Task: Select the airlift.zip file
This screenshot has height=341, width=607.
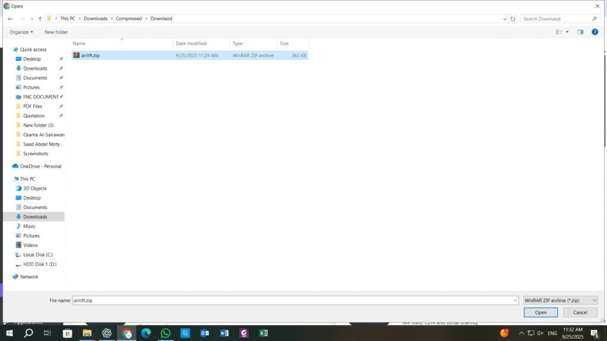Action: click(190, 55)
